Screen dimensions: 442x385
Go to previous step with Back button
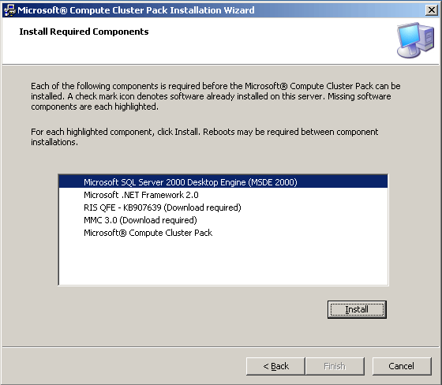275,366
